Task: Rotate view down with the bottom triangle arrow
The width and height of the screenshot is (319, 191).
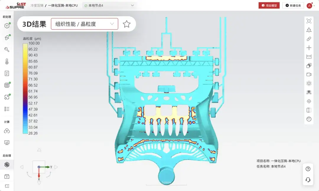Action: [x=39, y=183]
